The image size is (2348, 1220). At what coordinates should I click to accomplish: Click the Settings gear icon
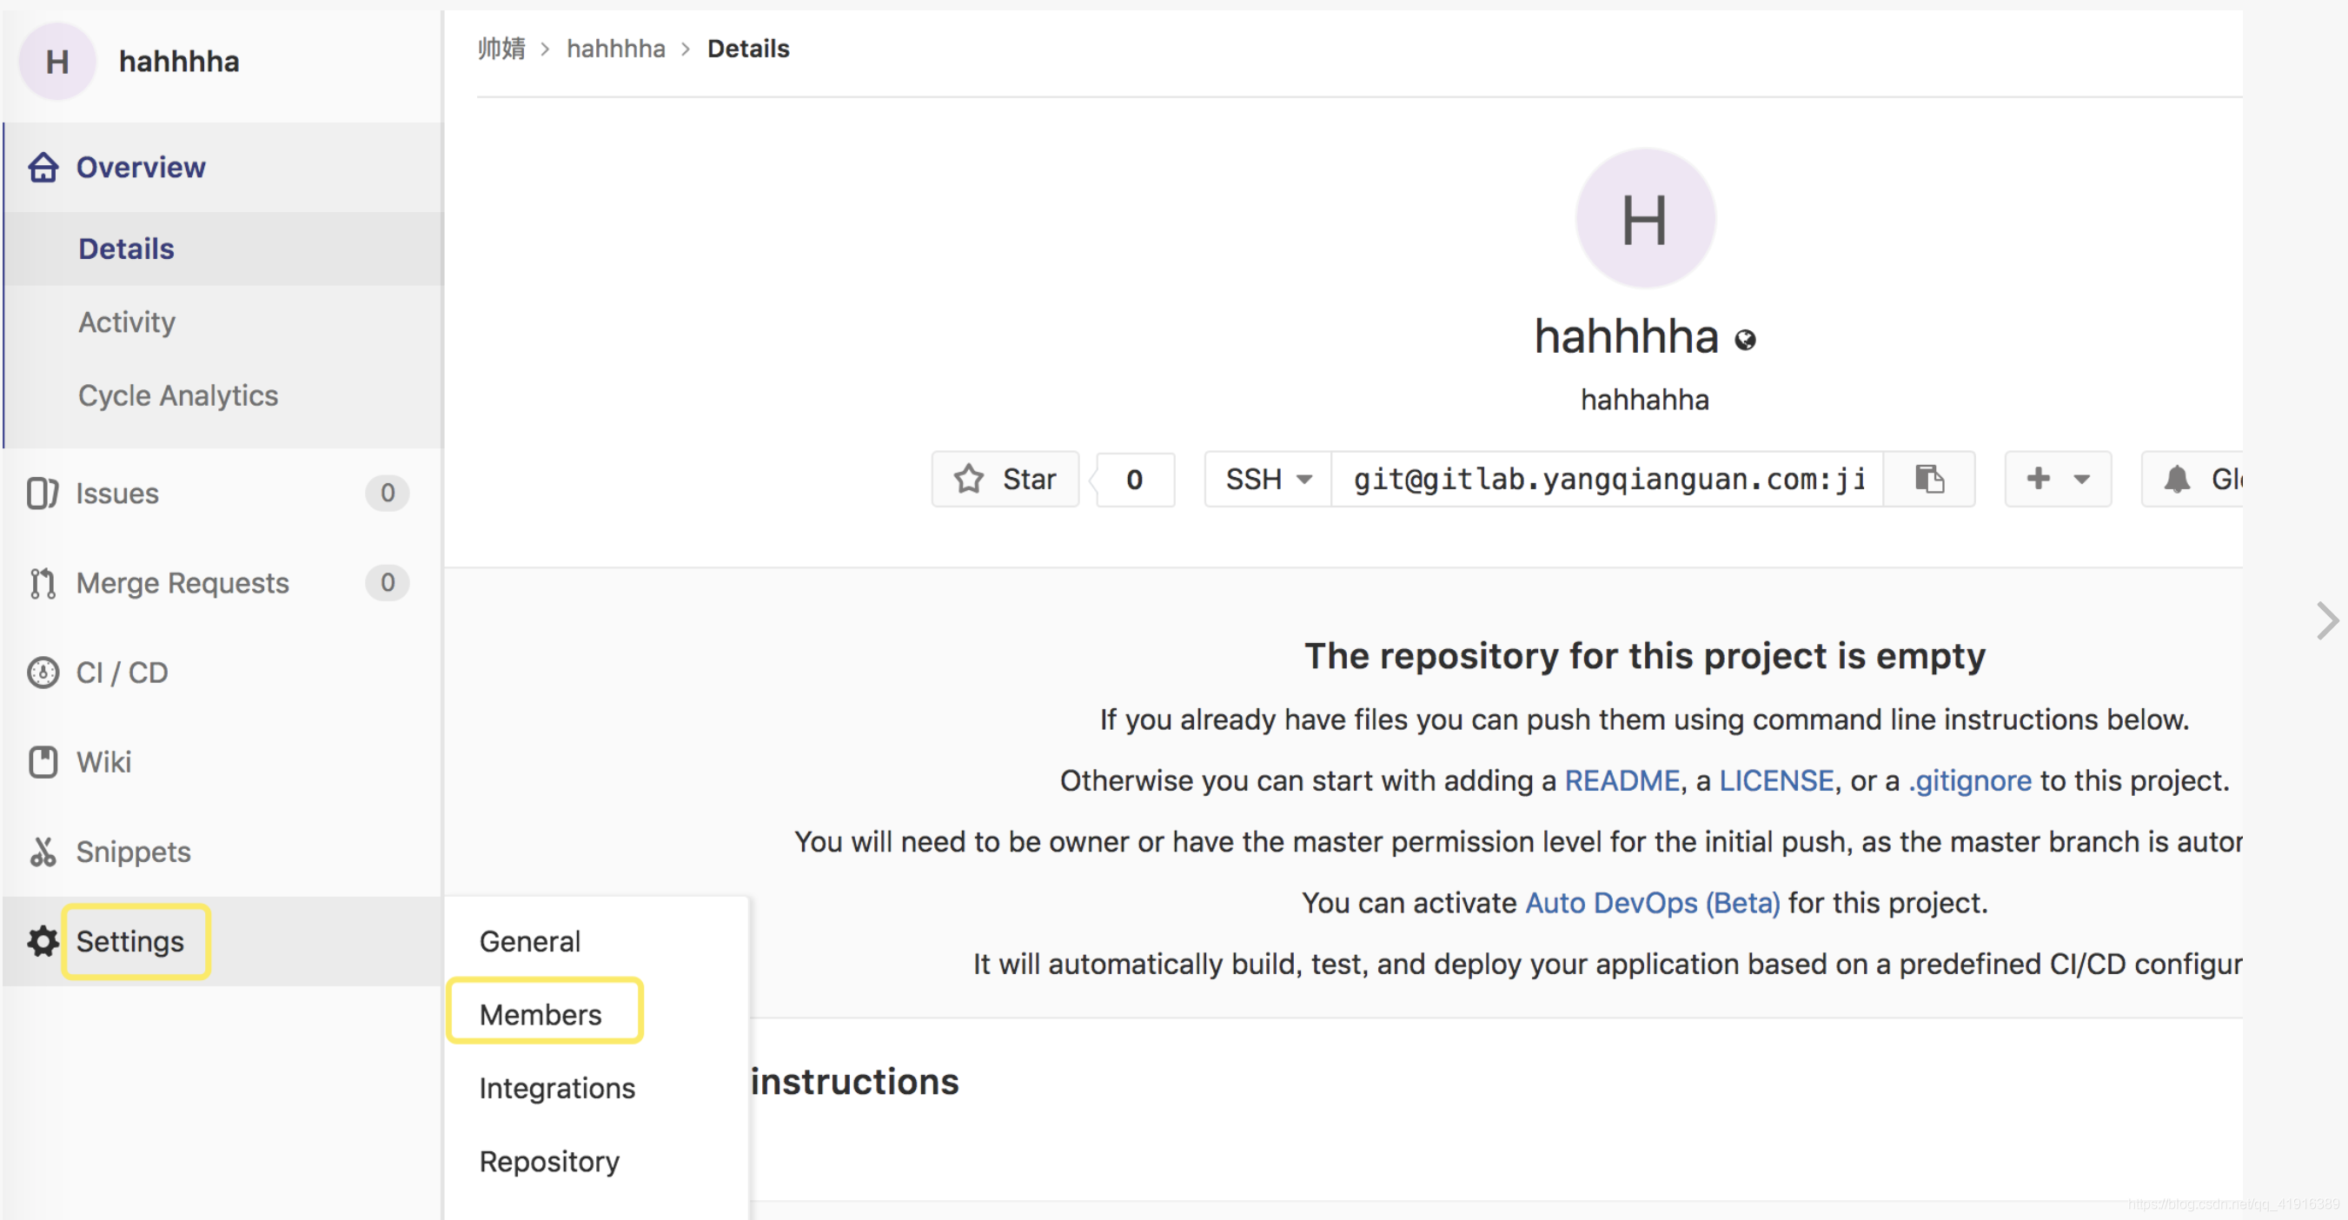[x=43, y=941]
